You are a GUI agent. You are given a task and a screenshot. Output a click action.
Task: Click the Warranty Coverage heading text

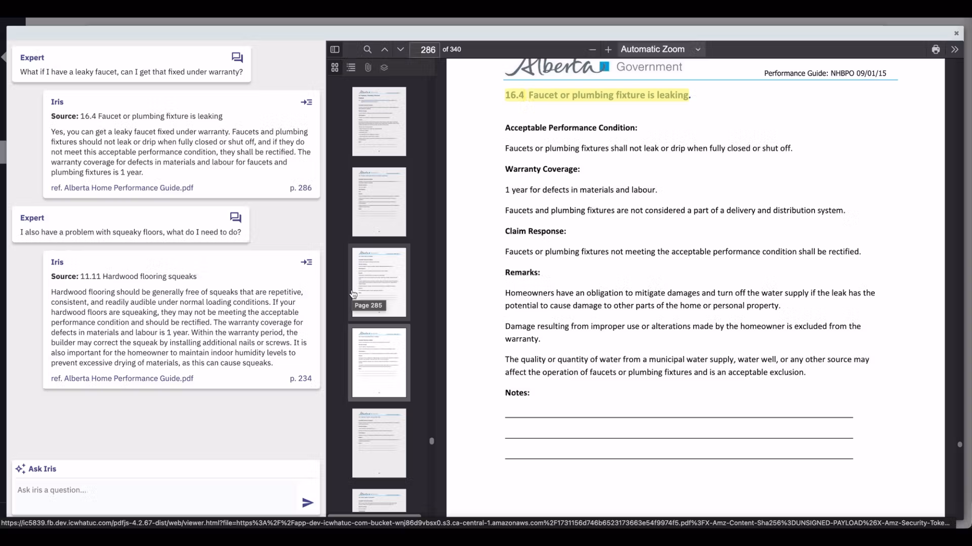(x=542, y=169)
